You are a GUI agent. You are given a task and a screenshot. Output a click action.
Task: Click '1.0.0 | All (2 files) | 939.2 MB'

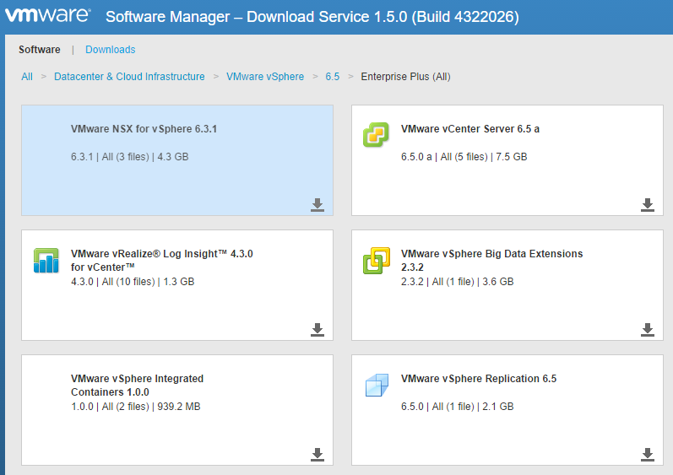(136, 407)
